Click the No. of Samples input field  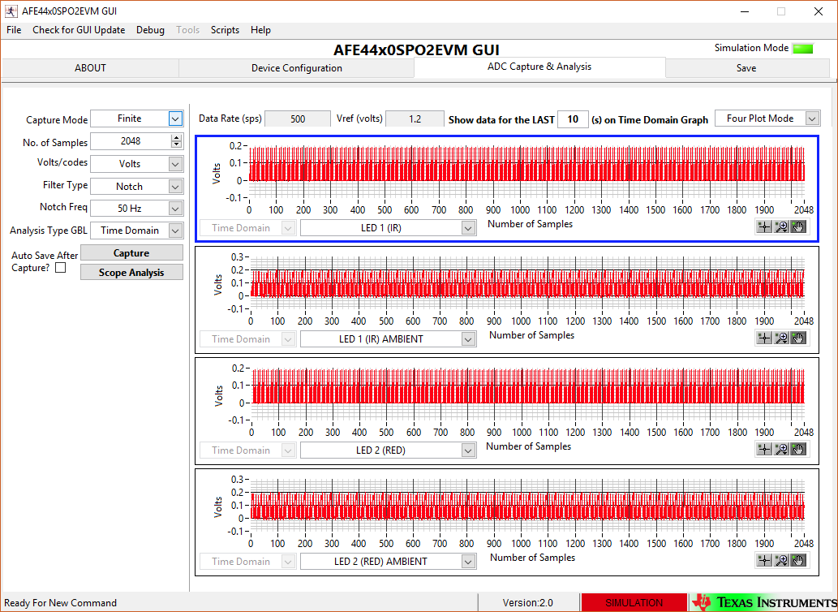coord(131,141)
